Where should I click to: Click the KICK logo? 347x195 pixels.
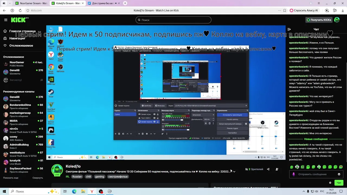click(20, 20)
